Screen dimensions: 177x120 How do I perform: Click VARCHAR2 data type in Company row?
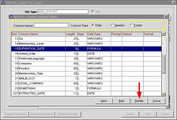pyautogui.click(x=95, y=63)
